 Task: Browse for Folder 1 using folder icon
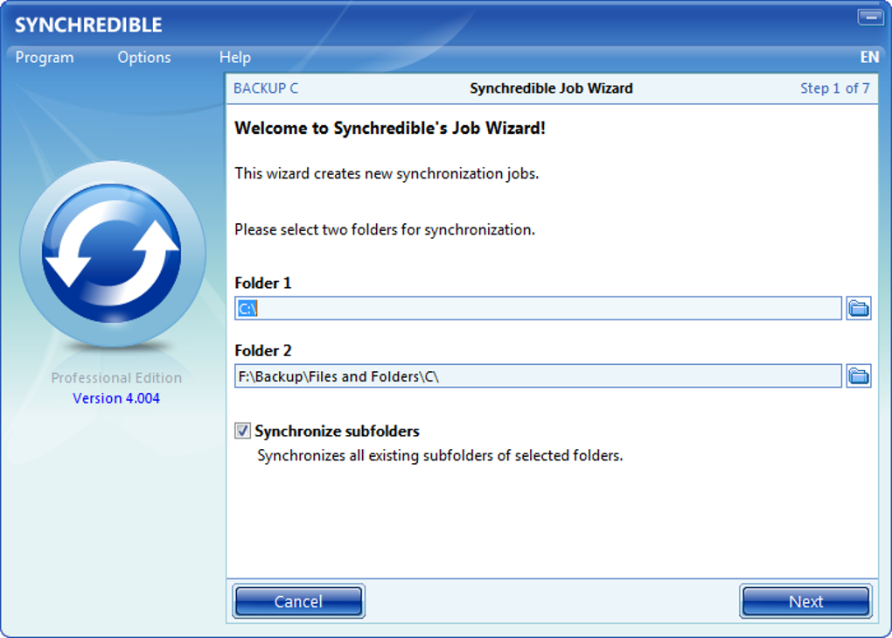(x=859, y=308)
